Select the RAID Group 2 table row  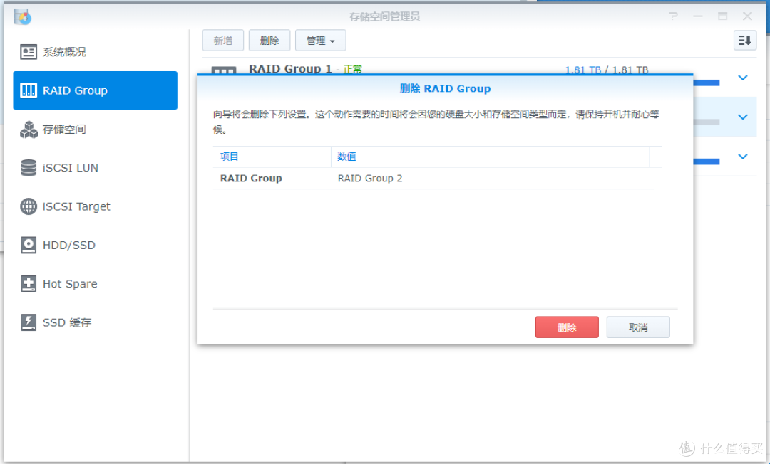435,178
